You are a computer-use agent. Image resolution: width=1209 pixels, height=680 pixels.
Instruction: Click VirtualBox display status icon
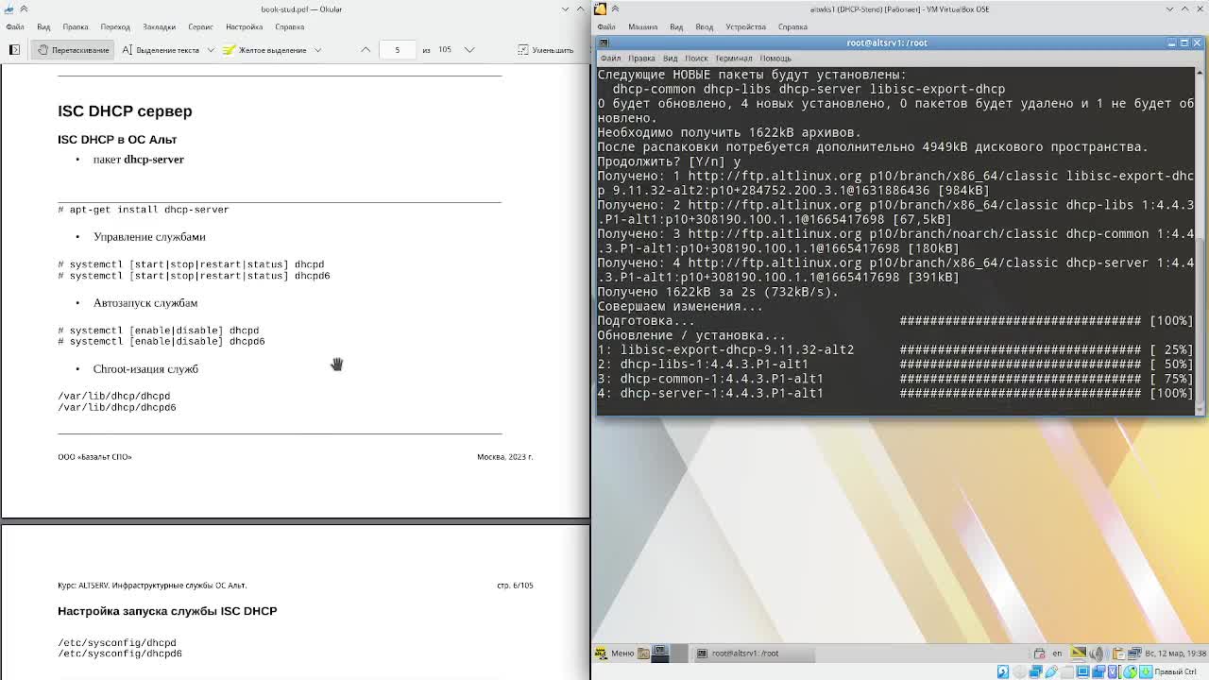[x=1082, y=671]
